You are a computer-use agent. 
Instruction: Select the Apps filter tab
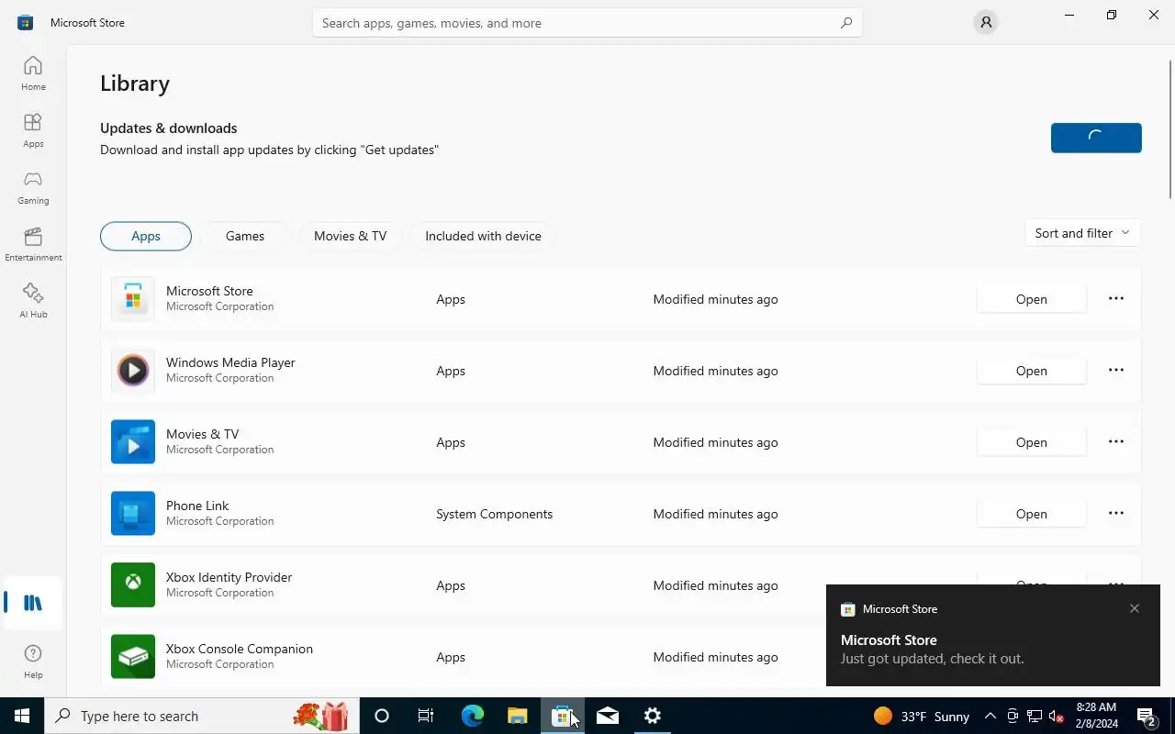[146, 236]
